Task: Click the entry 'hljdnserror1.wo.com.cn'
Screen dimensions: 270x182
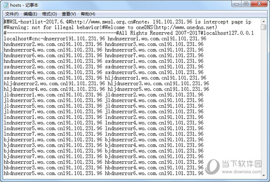Action: (136, 78)
